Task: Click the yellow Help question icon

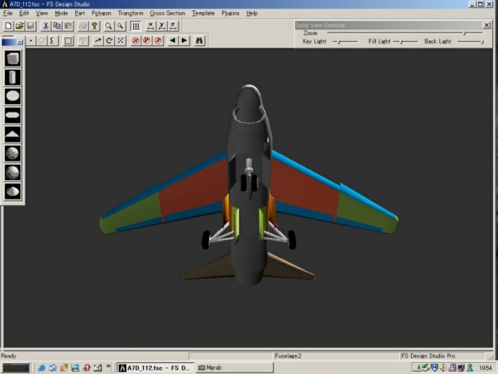Action: click(95, 26)
